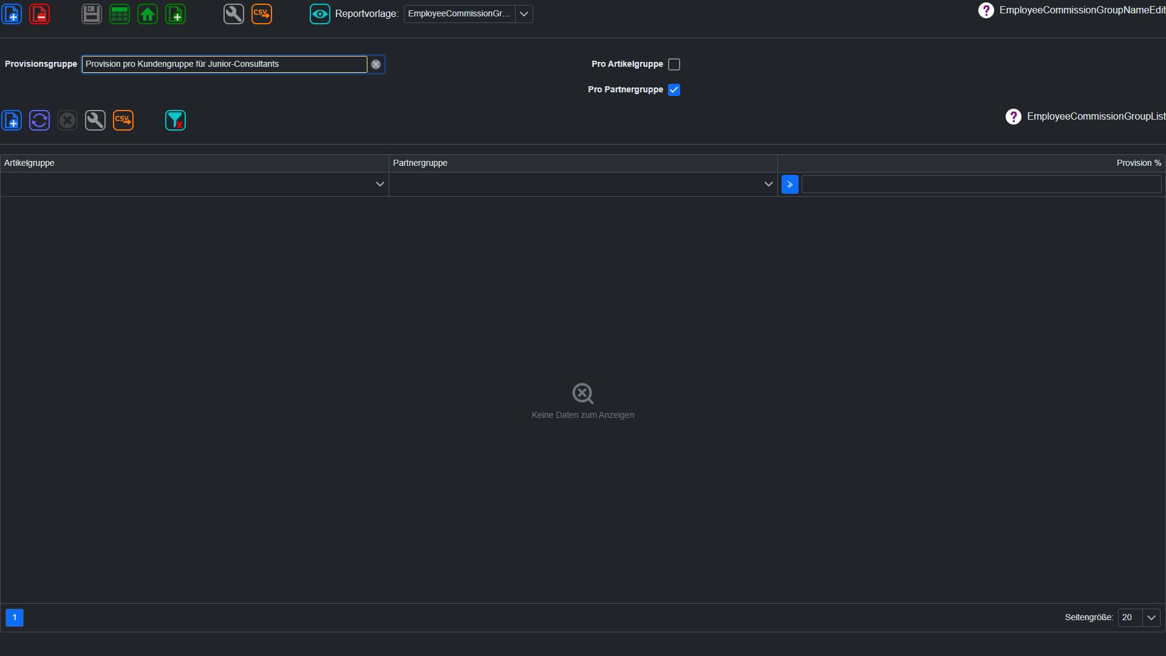Expand the Artikelgruppe filter dropdown

[380, 184]
